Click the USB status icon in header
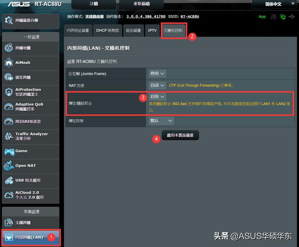This screenshot has height=247, width=299. (292, 17)
